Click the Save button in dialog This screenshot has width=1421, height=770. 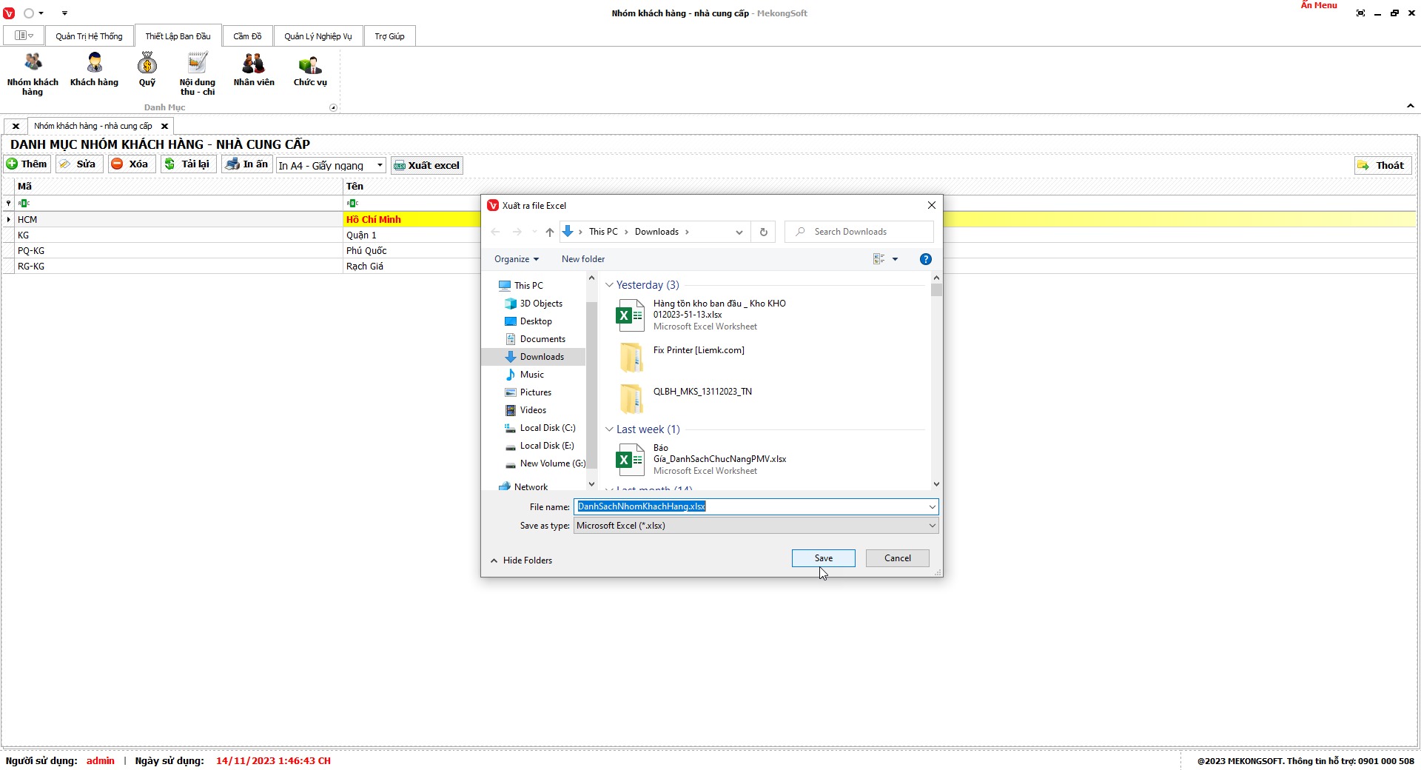click(x=824, y=558)
